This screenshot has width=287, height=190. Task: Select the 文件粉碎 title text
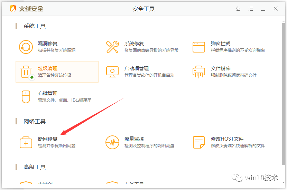(221, 68)
